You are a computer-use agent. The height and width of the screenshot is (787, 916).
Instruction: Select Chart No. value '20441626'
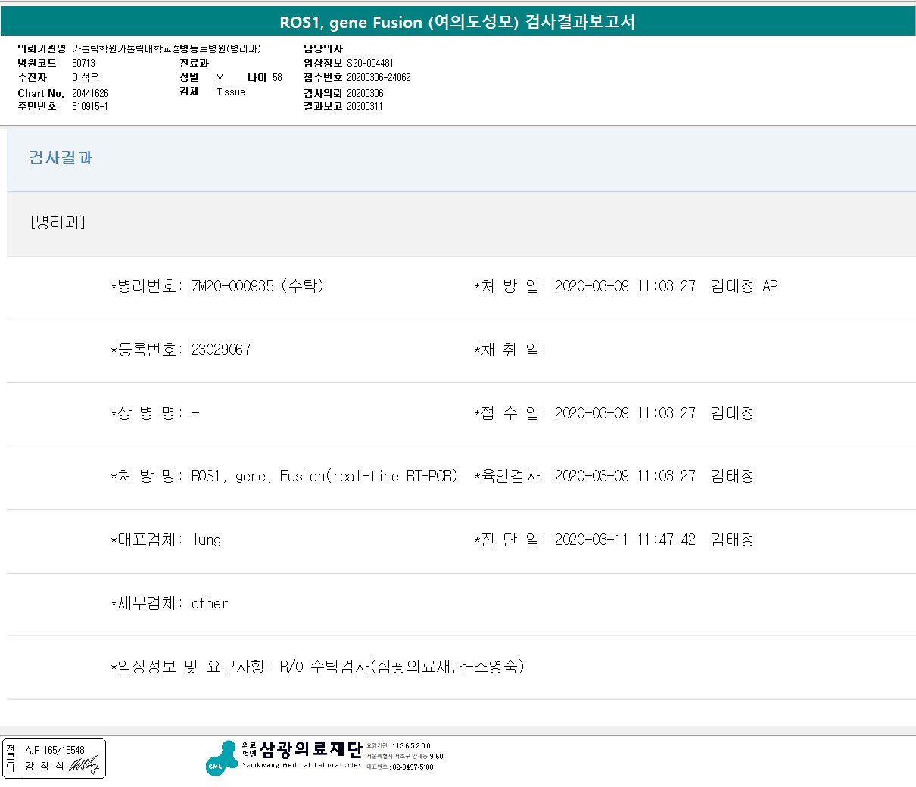tap(90, 93)
